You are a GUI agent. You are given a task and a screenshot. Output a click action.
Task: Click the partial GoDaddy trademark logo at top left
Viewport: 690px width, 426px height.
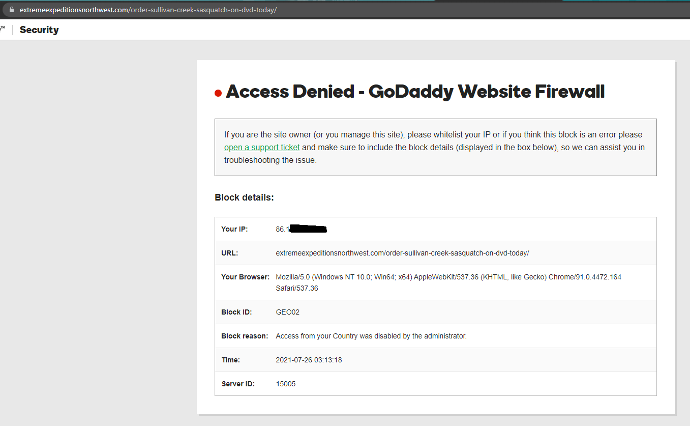[3, 29]
